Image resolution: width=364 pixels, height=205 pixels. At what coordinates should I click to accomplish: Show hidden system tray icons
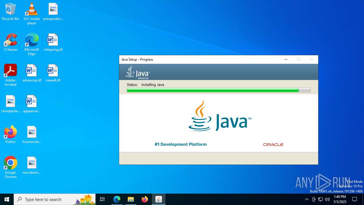point(307,199)
